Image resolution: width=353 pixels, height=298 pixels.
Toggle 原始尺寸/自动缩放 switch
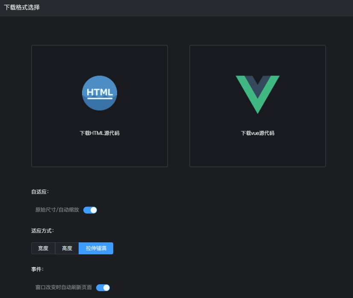[90, 210]
